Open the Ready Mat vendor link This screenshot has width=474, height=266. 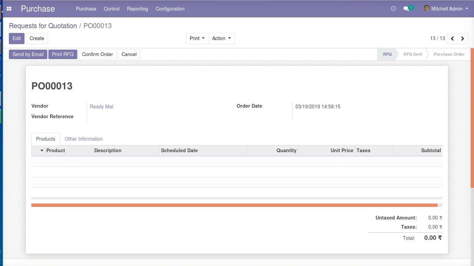click(x=101, y=106)
